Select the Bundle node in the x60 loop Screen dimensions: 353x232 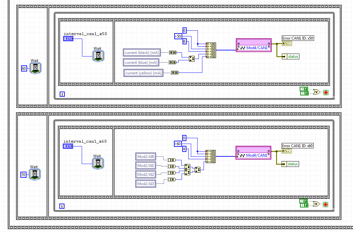point(211,157)
